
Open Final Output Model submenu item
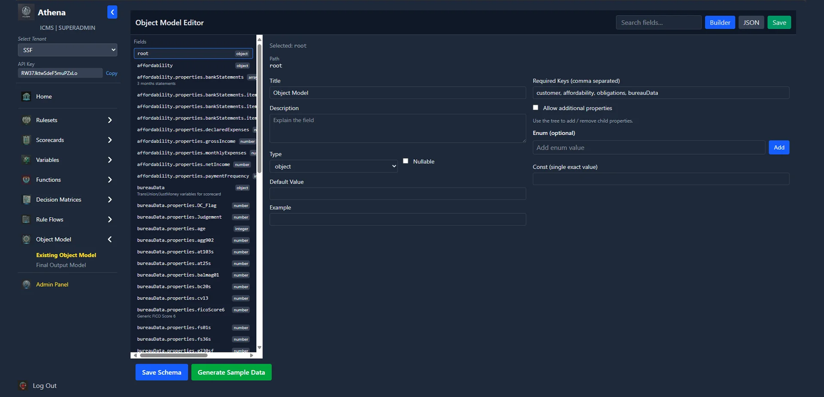coord(61,265)
